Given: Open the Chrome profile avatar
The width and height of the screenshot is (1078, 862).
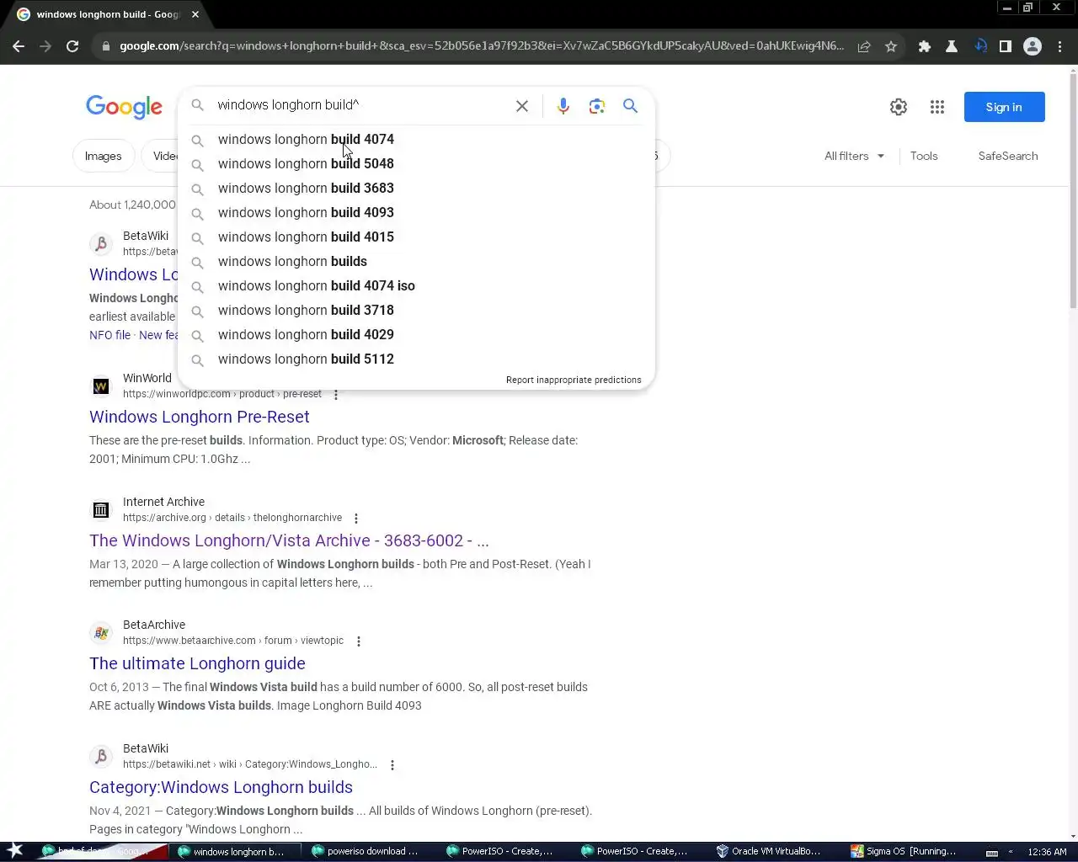Looking at the screenshot, I should (x=1033, y=46).
